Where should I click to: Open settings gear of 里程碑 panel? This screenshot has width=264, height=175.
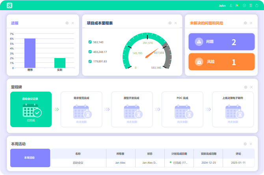click(246, 87)
